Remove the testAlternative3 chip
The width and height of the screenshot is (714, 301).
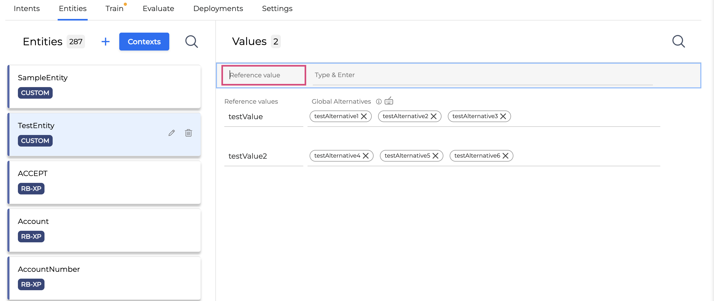[x=503, y=116]
